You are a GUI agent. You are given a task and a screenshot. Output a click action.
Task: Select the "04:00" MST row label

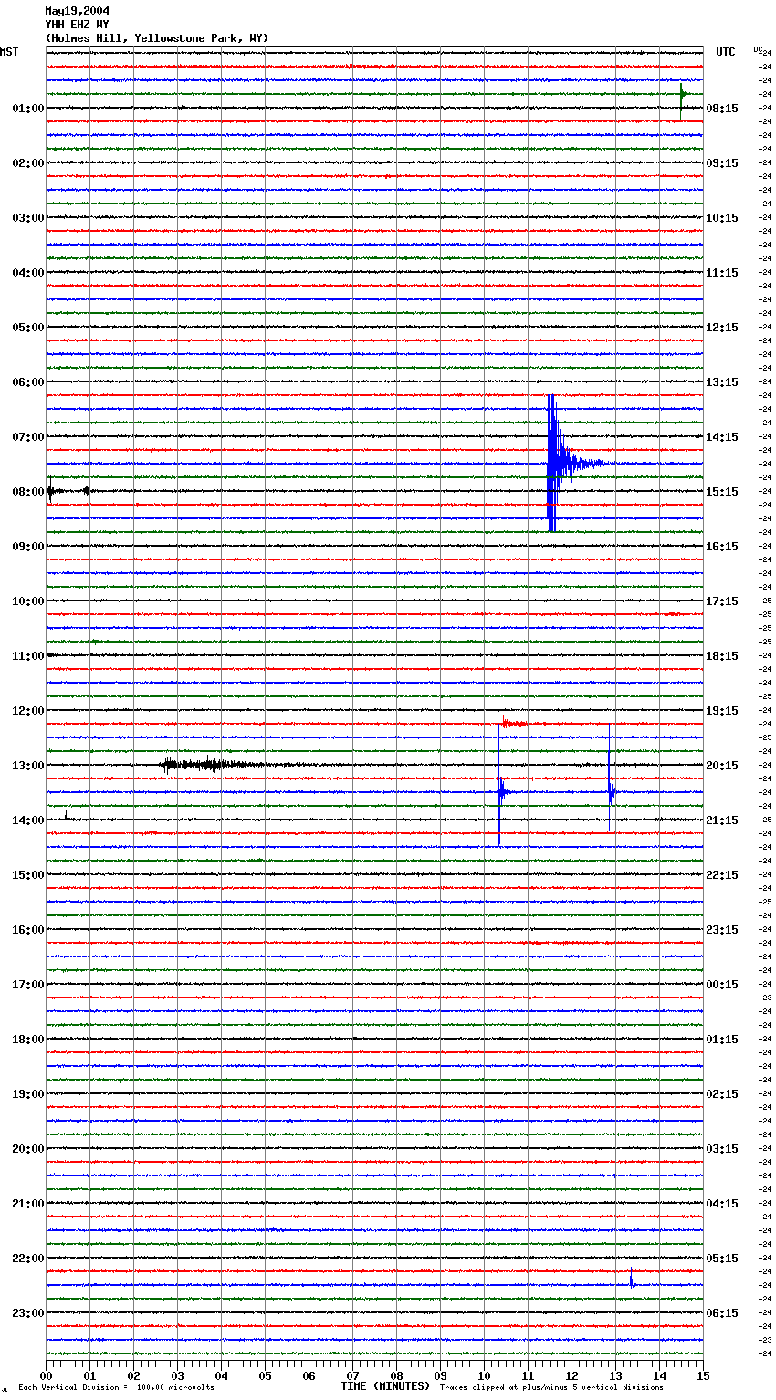28,273
